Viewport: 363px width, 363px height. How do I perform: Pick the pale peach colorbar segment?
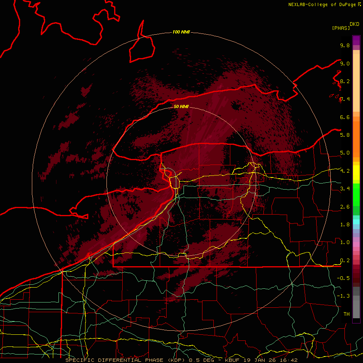[356, 83]
